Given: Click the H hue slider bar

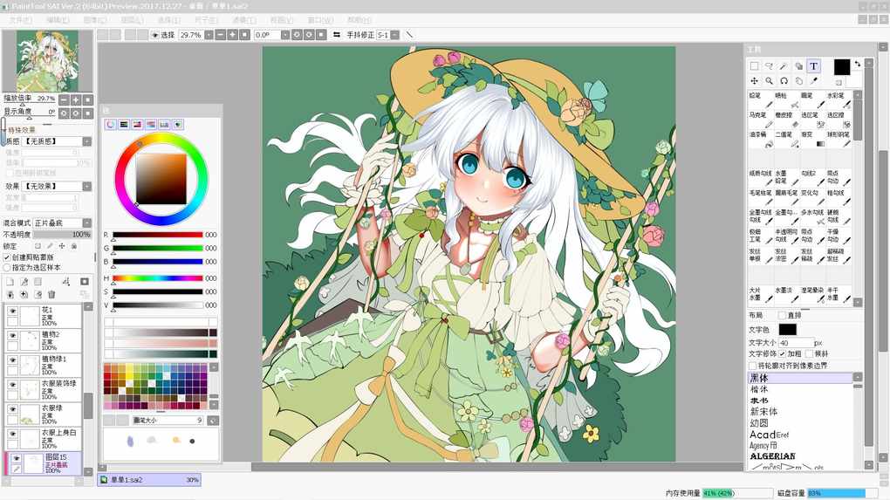Looking at the screenshot, I should pyautogui.click(x=158, y=278).
